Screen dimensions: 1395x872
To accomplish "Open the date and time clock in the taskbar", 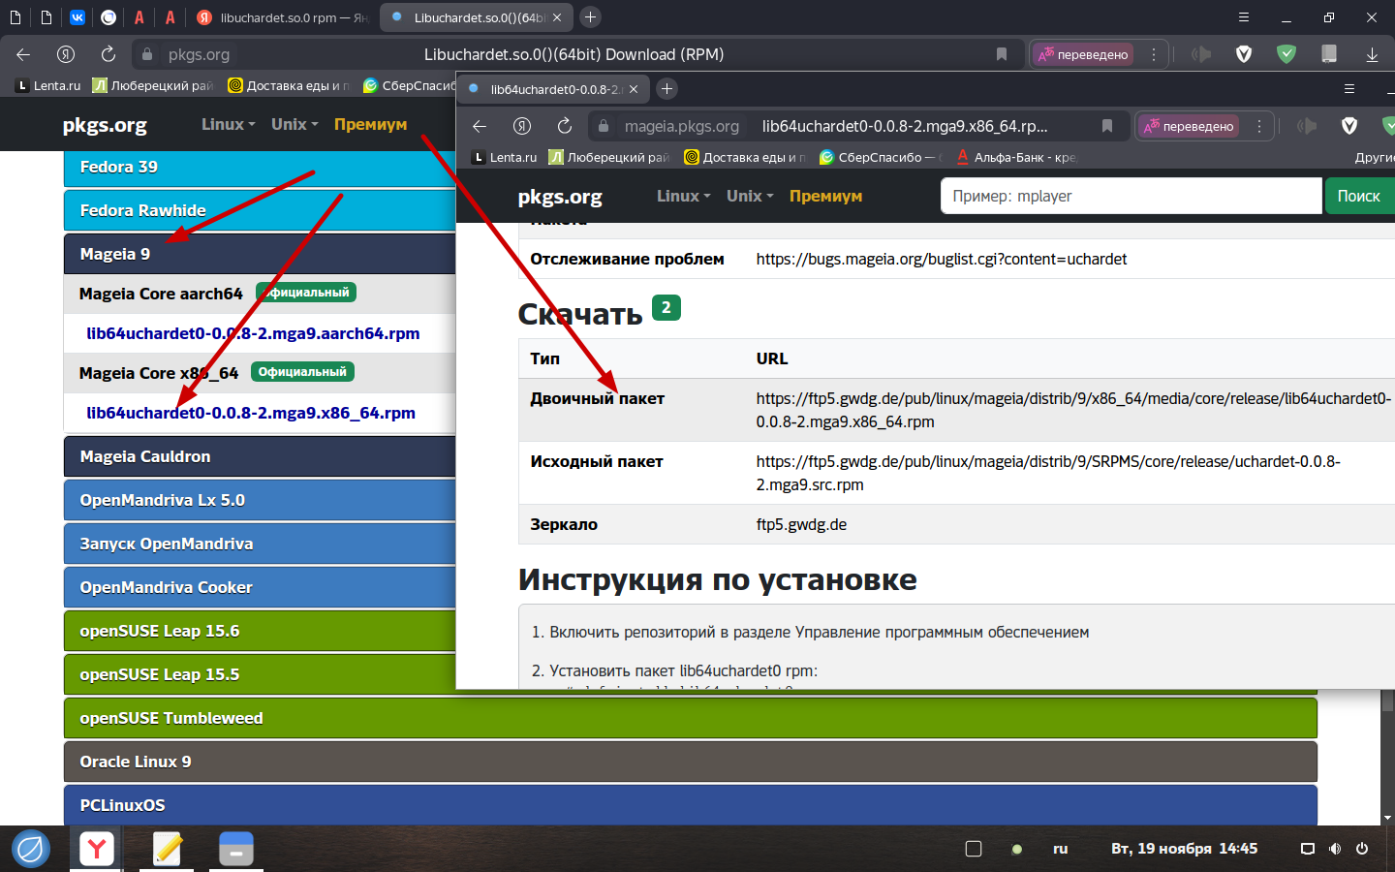I will tap(1184, 849).
